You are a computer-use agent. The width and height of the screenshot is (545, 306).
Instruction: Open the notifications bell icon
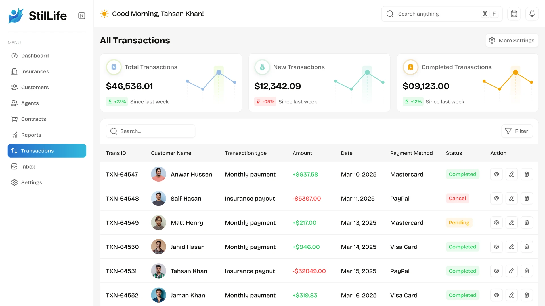tap(532, 14)
